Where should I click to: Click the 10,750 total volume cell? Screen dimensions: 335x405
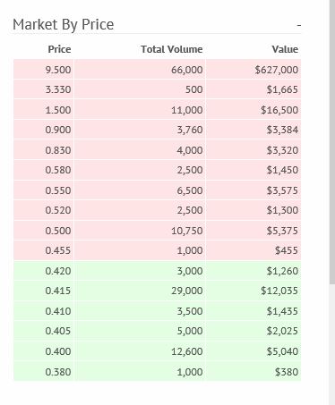(x=140, y=231)
